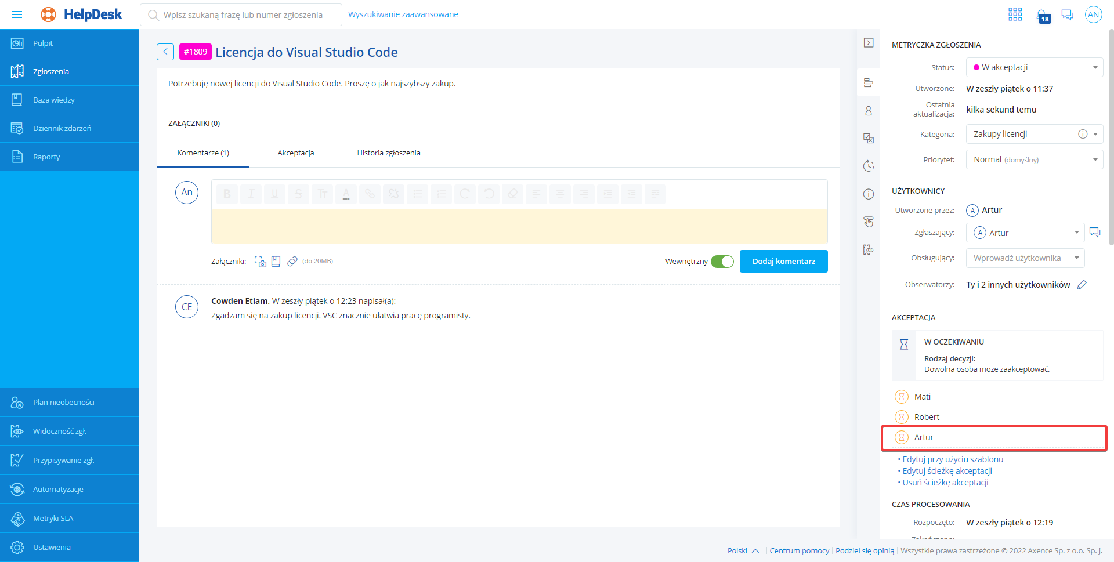The width and height of the screenshot is (1114, 562).
Task: Open the notifications icon with badge 18
Action: (x=1043, y=15)
